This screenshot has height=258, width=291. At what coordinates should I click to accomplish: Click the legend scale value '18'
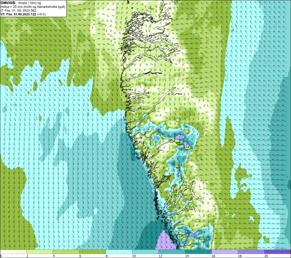point(240,256)
